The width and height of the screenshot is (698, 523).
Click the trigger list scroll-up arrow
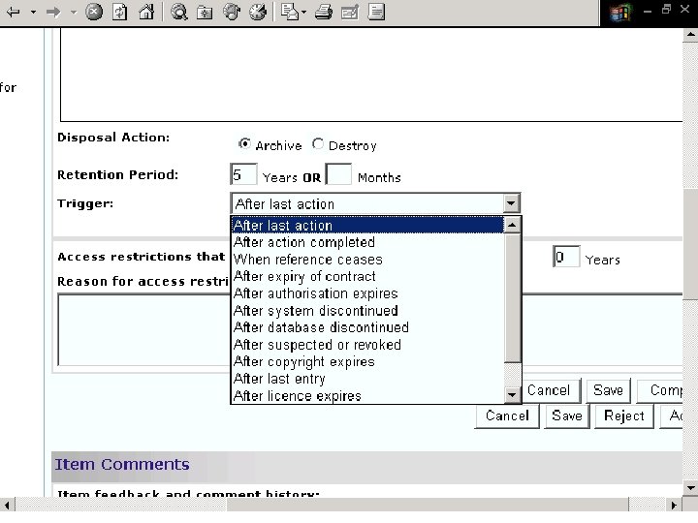[512, 225]
